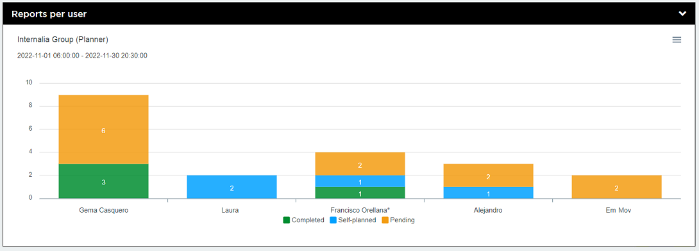This screenshot has height=251, width=699.
Task: Click the green Completed legend swatch
Action: [x=287, y=220]
